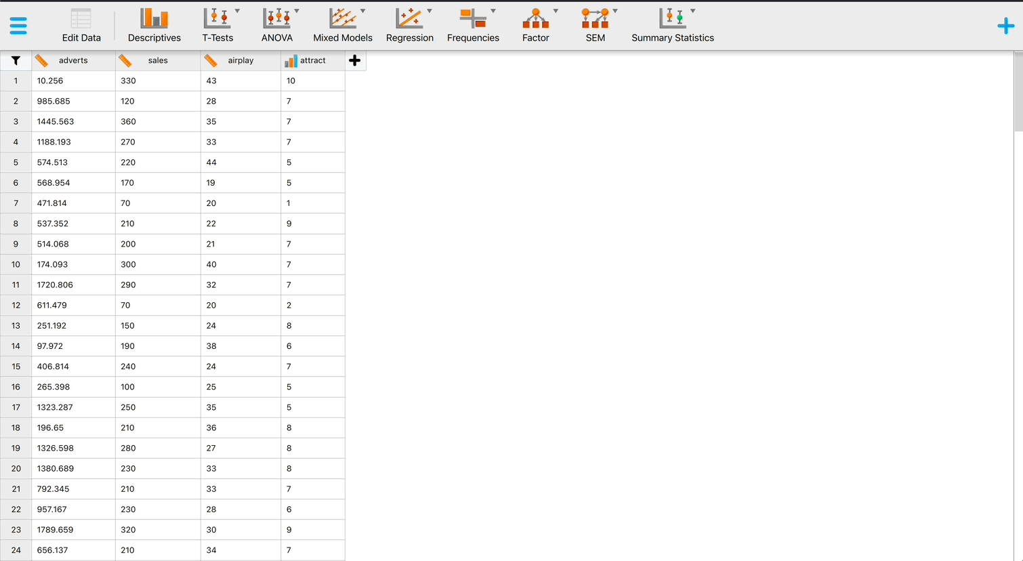Image resolution: width=1023 pixels, height=561 pixels.
Task: Open the main hamburger menu
Action: 18,26
